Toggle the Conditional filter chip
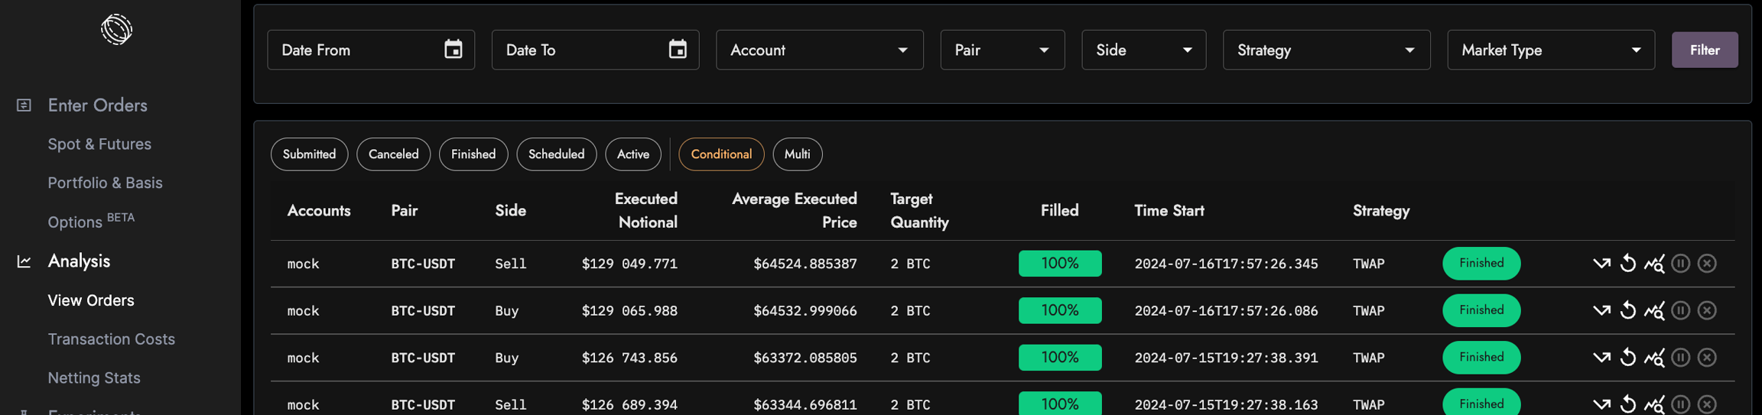Screen dimensions: 1762x415 720,154
